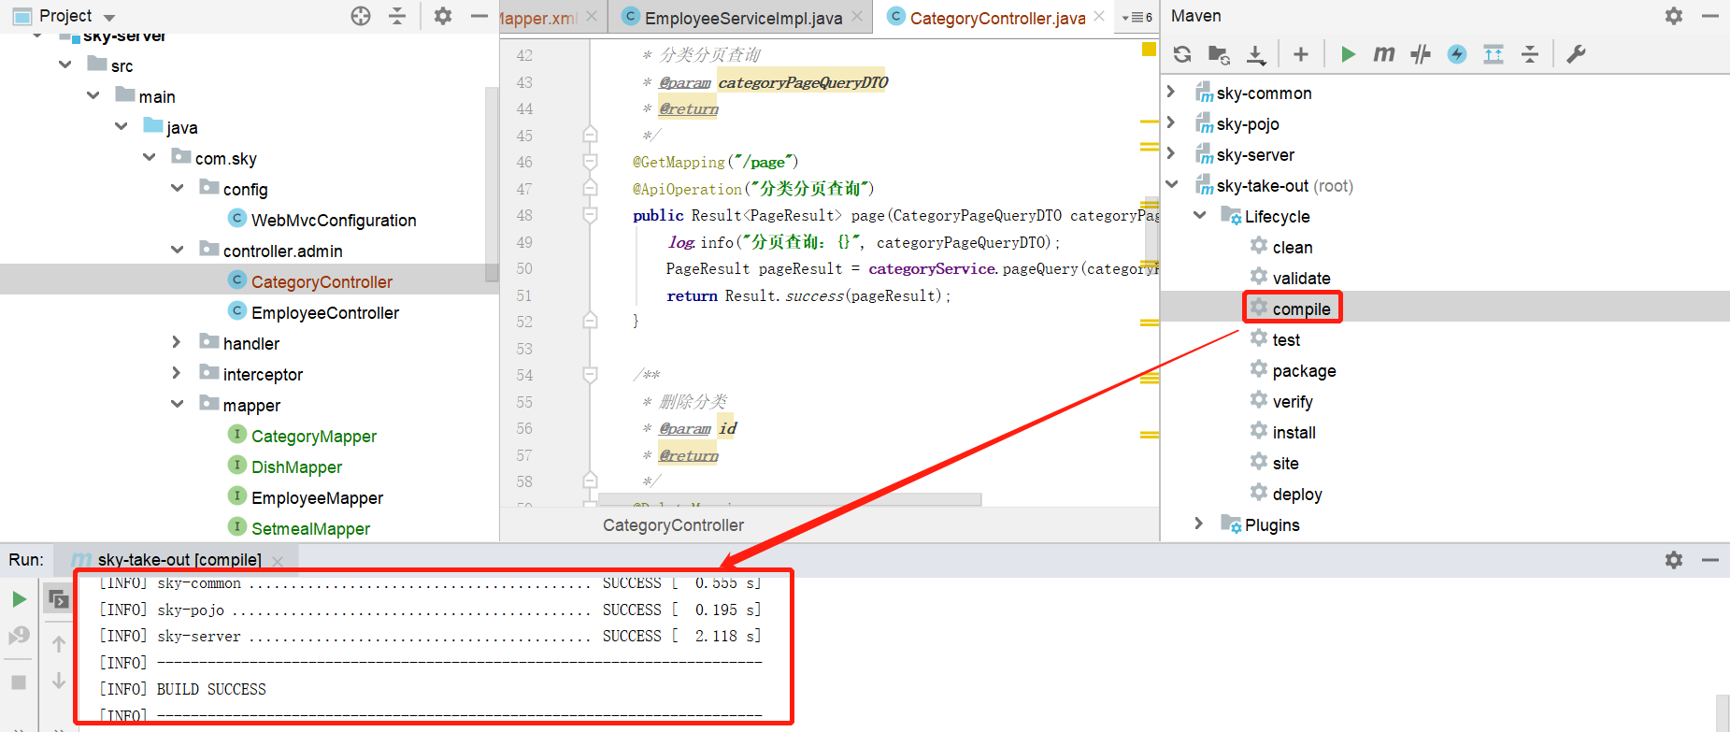
Task: Open Maven settings wrench icon
Action: [x=1576, y=54]
